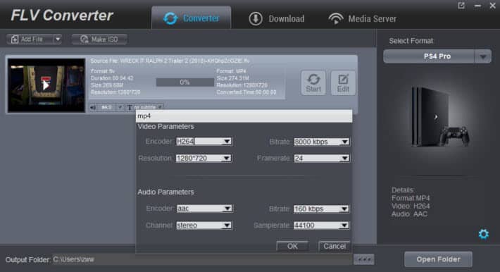Click the "Audio: AAC" details text
The width and height of the screenshot is (500, 272).
(409, 214)
